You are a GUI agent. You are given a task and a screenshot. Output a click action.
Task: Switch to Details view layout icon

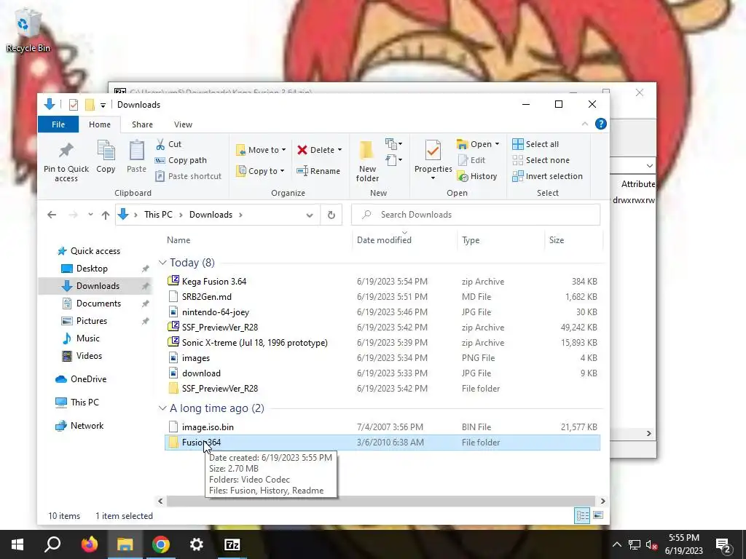click(582, 516)
